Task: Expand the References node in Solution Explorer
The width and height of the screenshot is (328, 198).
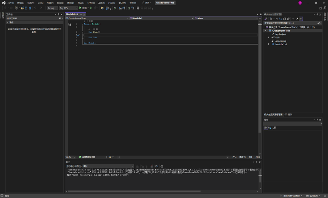Action: (x=269, y=37)
